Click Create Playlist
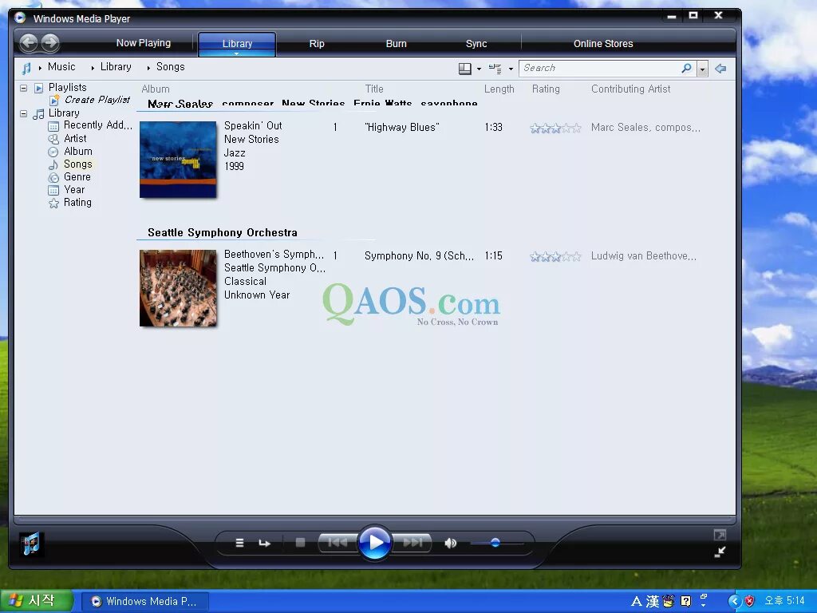817x613 pixels. coord(97,100)
